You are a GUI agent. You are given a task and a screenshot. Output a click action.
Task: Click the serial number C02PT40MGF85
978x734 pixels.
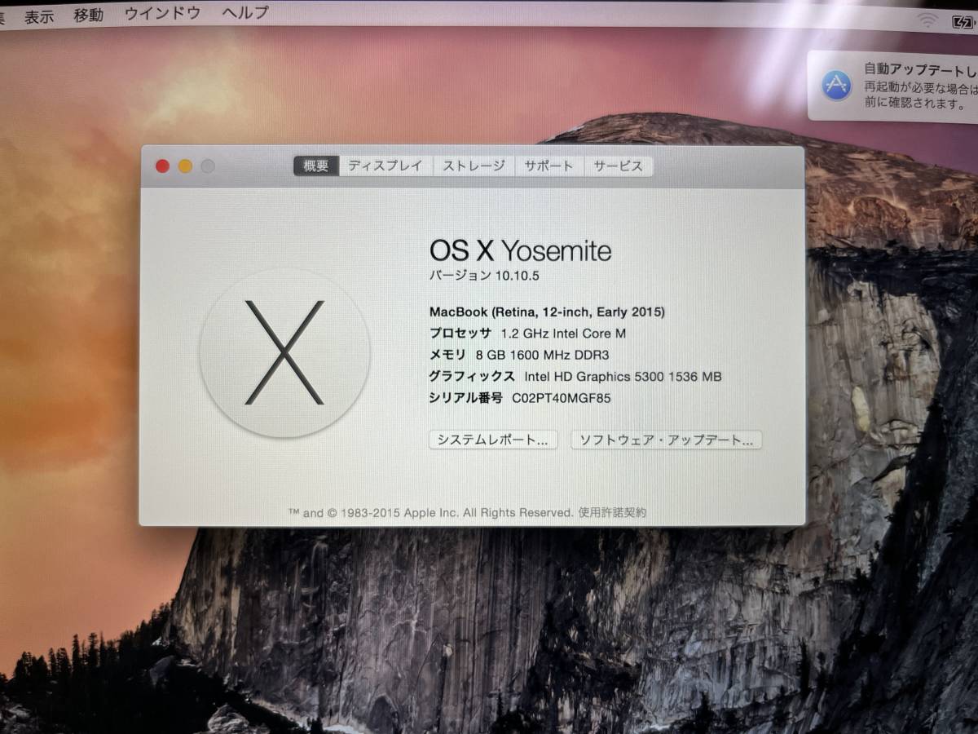561,398
